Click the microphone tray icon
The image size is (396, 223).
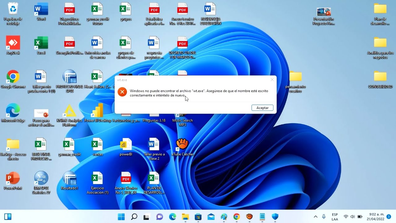(324, 216)
